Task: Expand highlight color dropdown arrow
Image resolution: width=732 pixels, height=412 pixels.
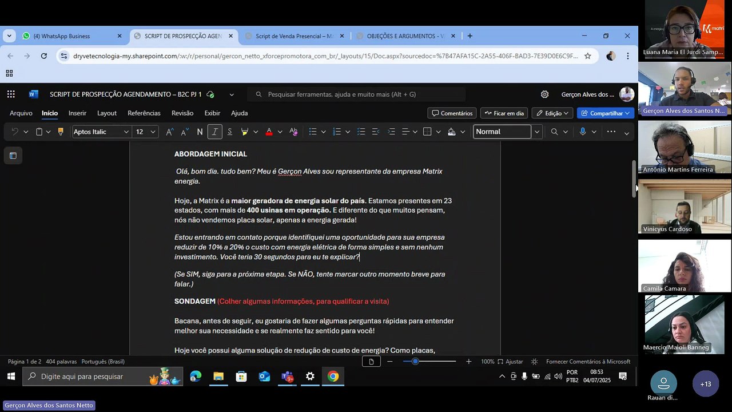Action: coord(256,132)
